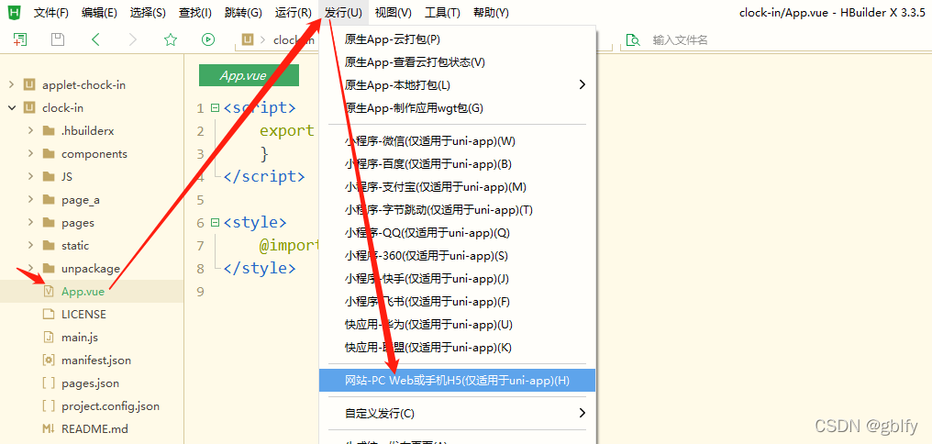Open the 查找(I) menu
This screenshot has width=932, height=444.
pos(195,13)
